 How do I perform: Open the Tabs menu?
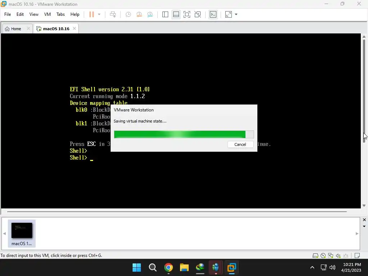[x=60, y=14]
